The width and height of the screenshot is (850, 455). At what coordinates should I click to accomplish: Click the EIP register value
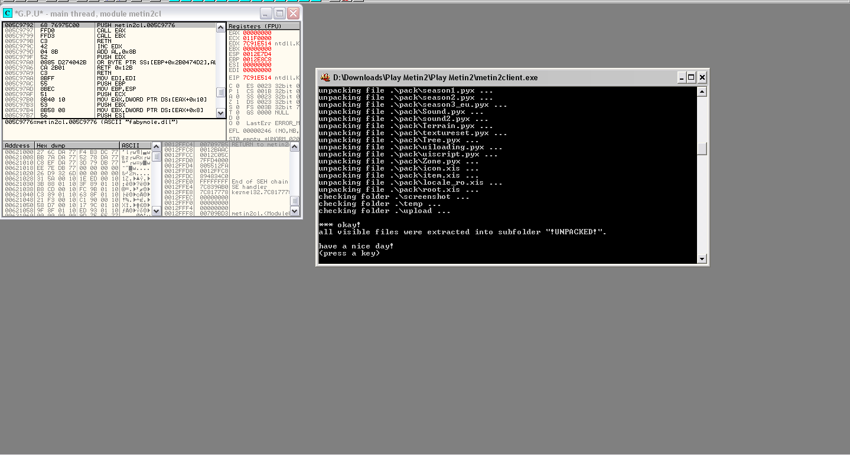(x=257, y=77)
